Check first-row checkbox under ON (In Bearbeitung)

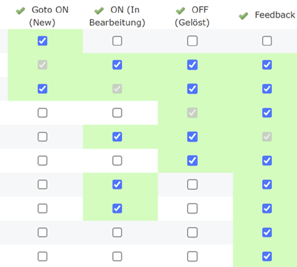(x=117, y=41)
